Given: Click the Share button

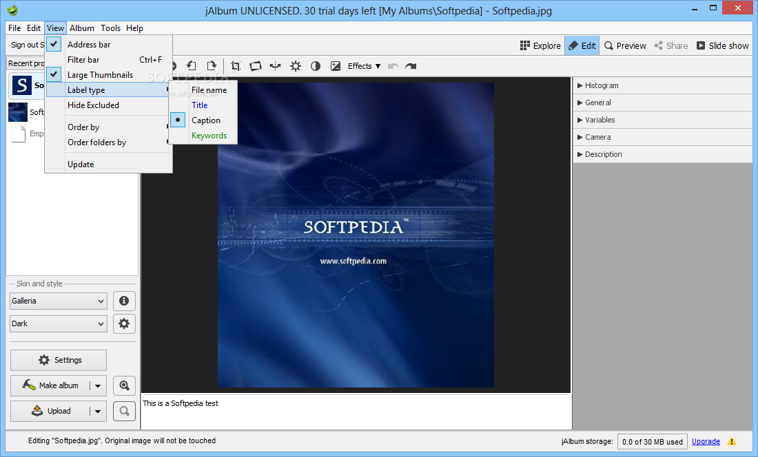Looking at the screenshot, I should point(671,46).
